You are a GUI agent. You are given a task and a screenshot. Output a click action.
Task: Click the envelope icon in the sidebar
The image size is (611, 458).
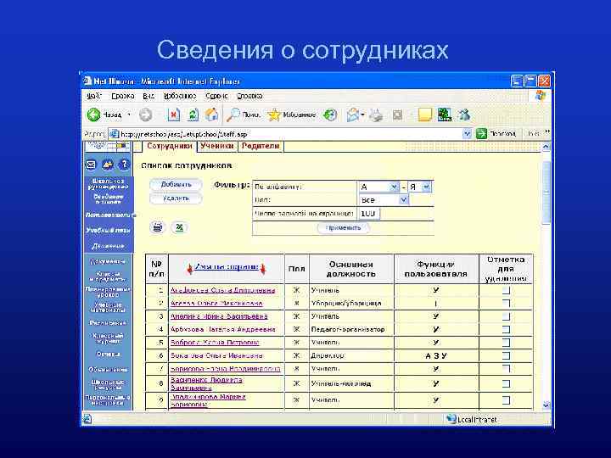(x=91, y=165)
